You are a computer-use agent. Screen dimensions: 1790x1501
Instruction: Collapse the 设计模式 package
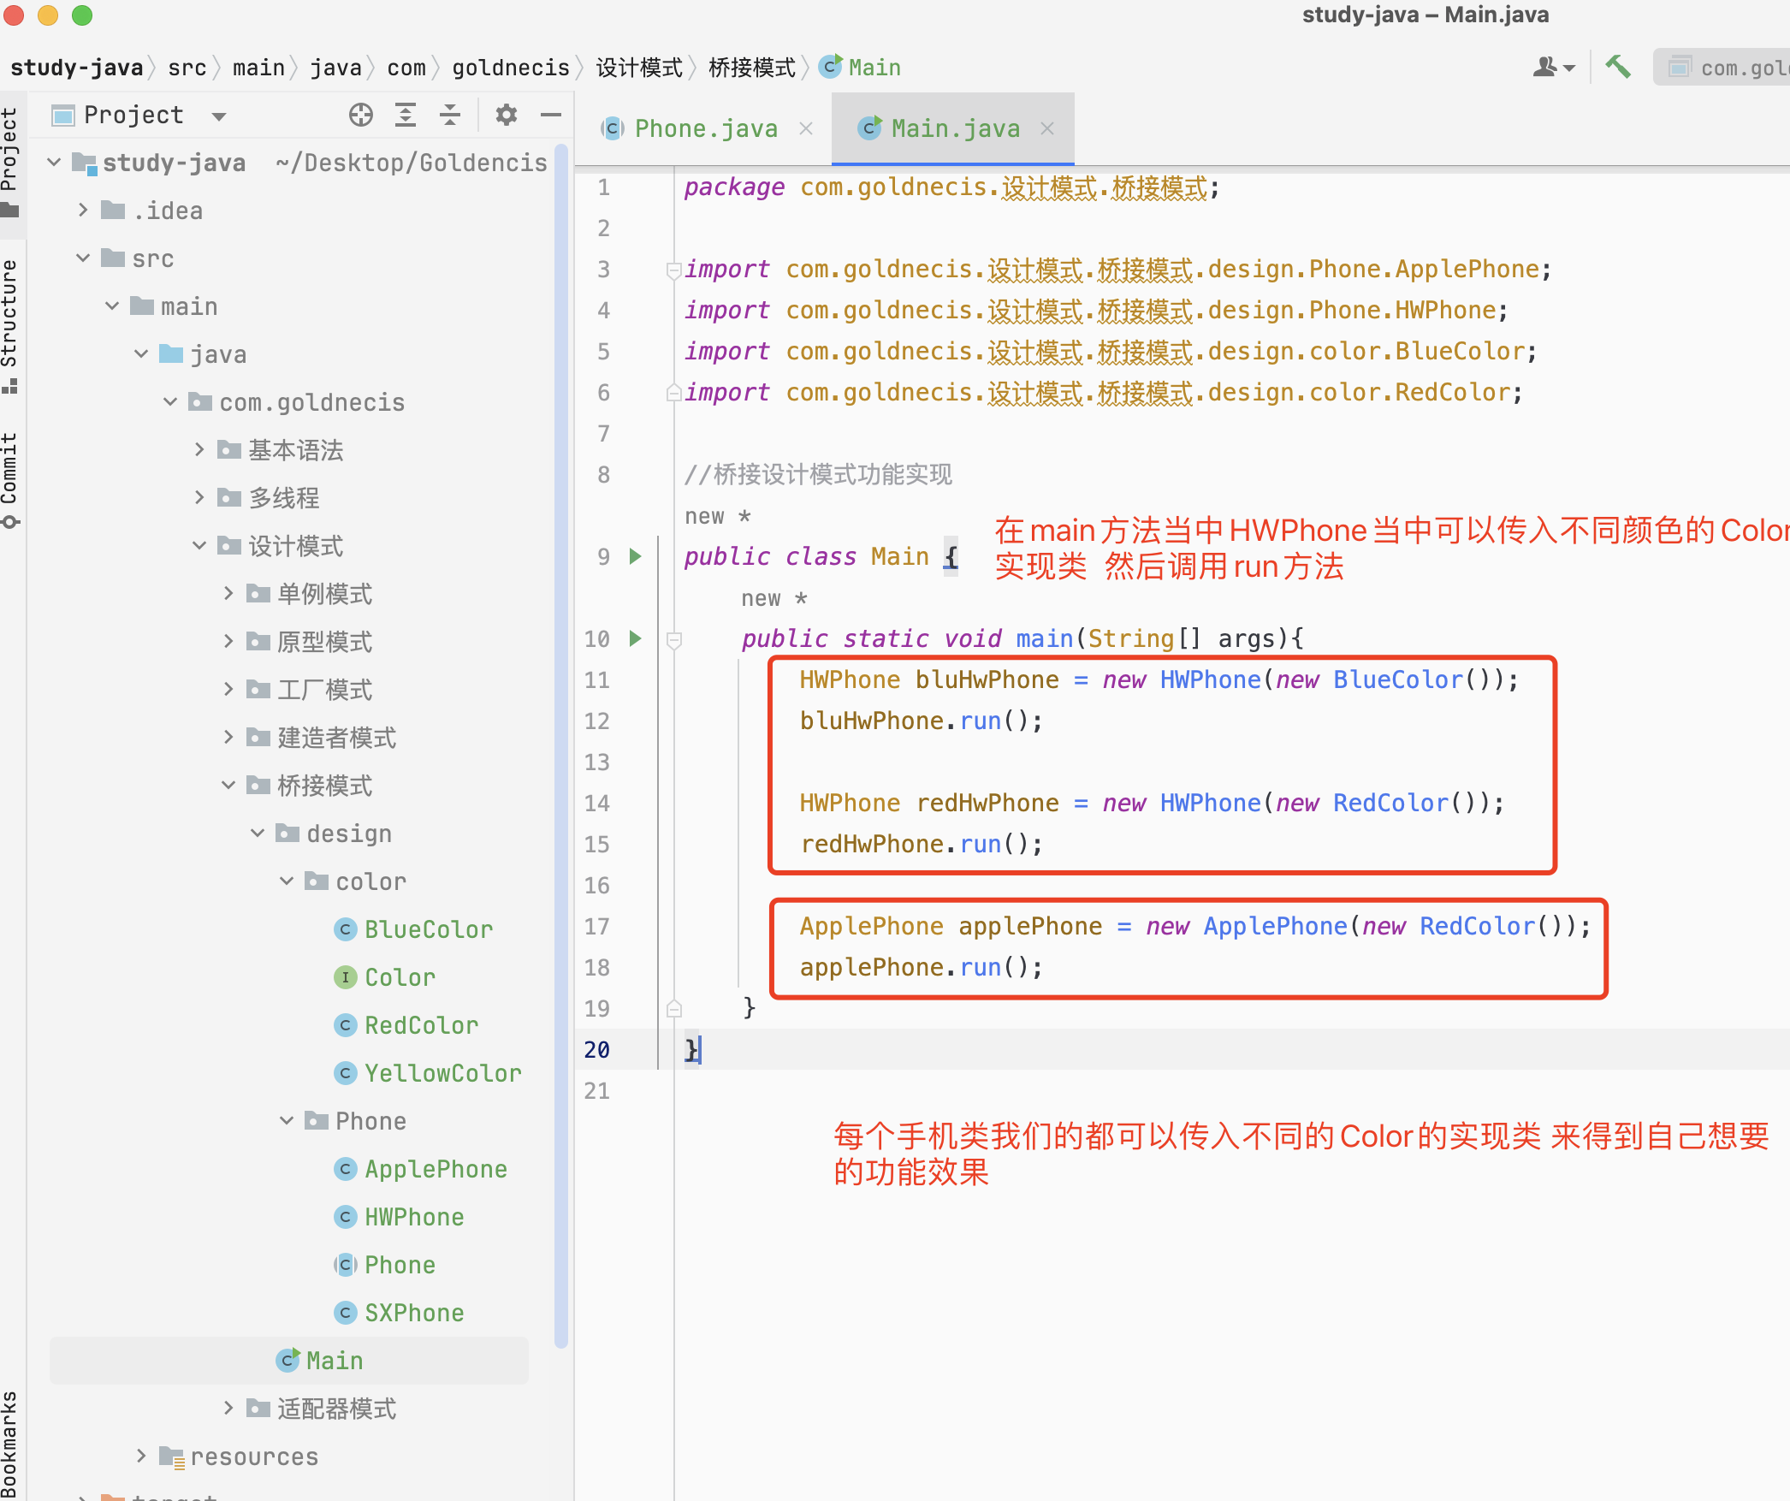click(199, 545)
